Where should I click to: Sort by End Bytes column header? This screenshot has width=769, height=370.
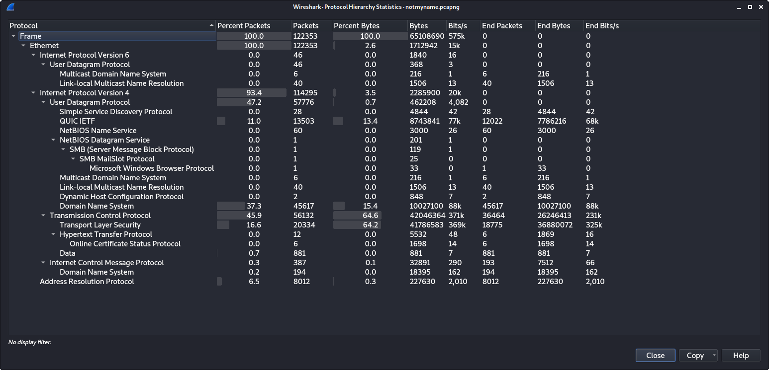point(560,26)
